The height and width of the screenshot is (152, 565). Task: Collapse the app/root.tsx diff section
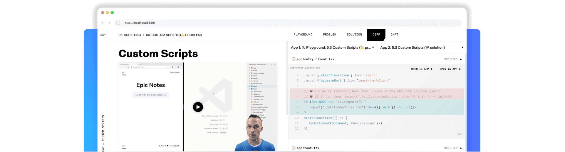point(461,148)
